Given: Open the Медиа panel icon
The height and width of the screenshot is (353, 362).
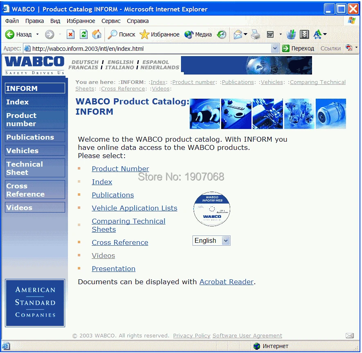Looking at the screenshot, I should pos(189,34).
